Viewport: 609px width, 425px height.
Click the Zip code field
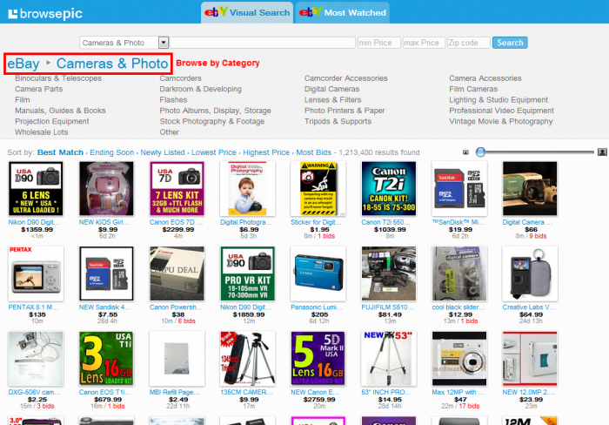coord(468,43)
